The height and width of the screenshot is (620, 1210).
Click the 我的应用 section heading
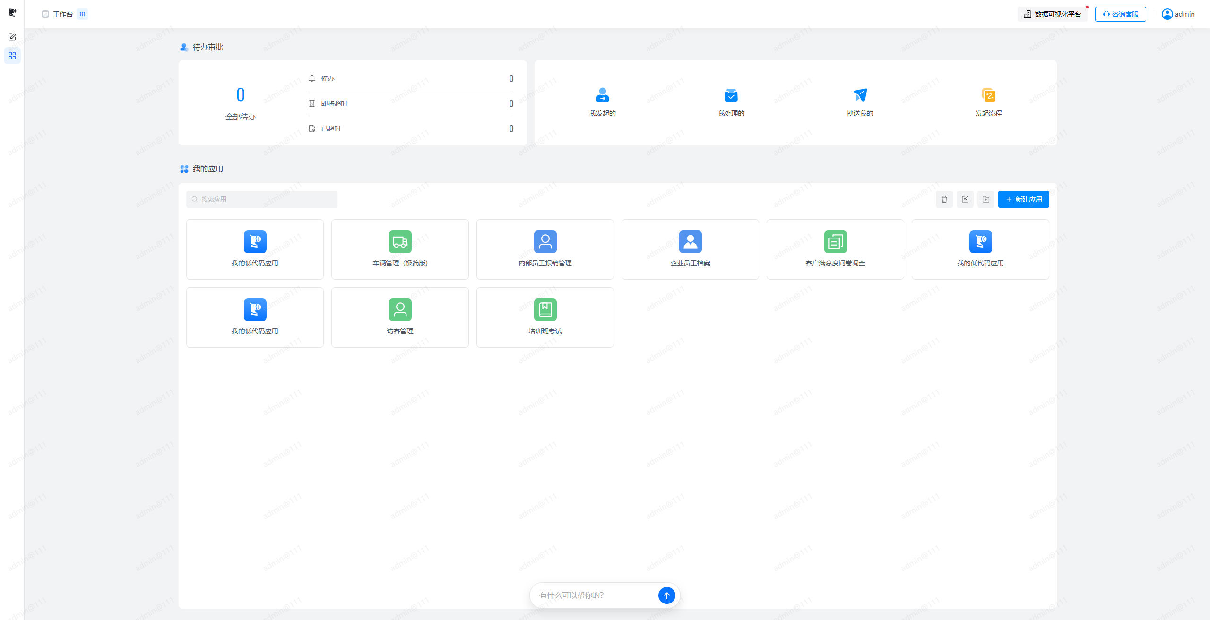[208, 169]
